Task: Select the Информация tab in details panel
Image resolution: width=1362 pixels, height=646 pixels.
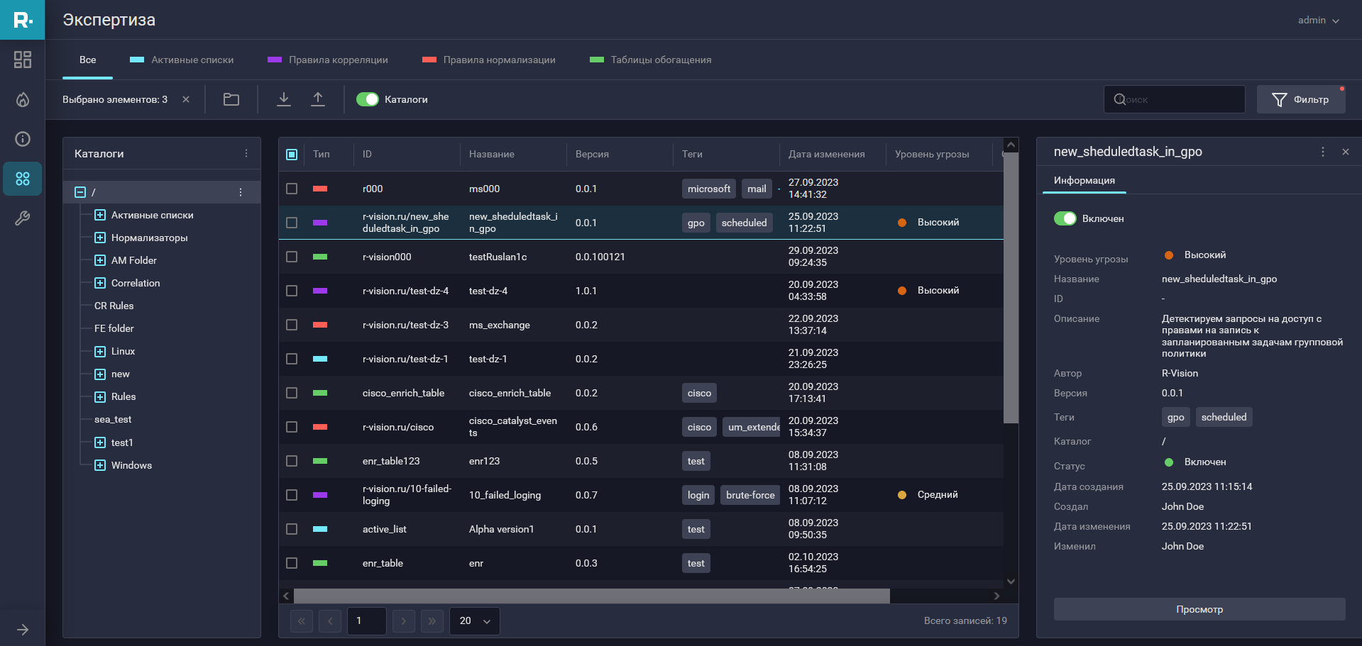Action: [x=1084, y=181]
